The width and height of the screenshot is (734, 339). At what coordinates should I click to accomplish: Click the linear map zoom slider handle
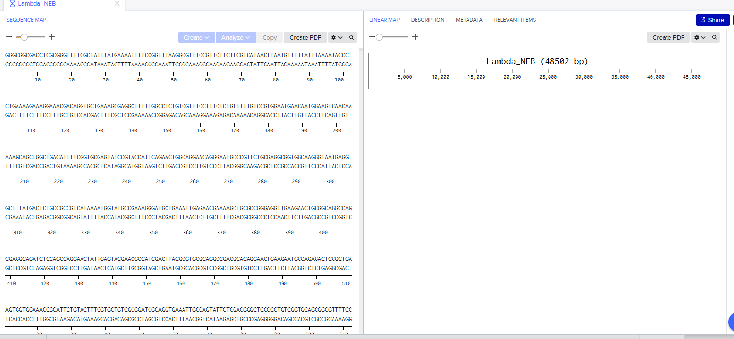point(379,37)
